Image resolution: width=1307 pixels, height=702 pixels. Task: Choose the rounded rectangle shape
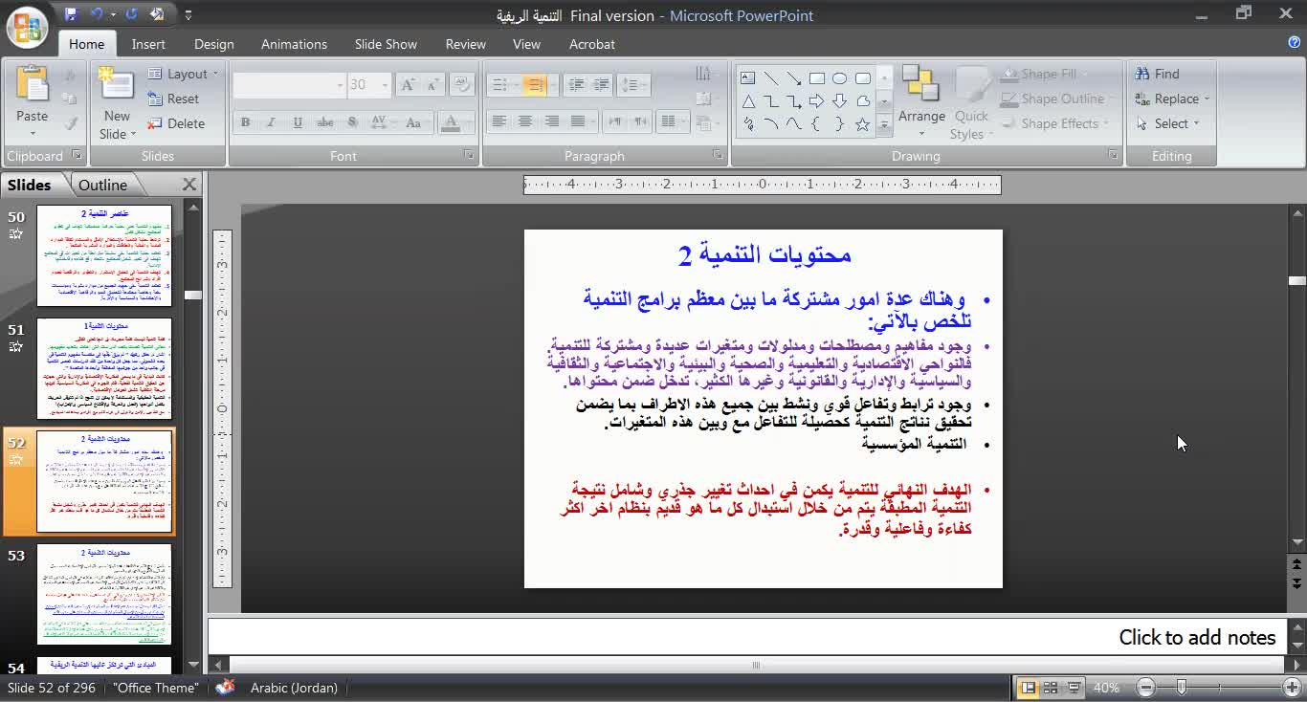point(862,78)
